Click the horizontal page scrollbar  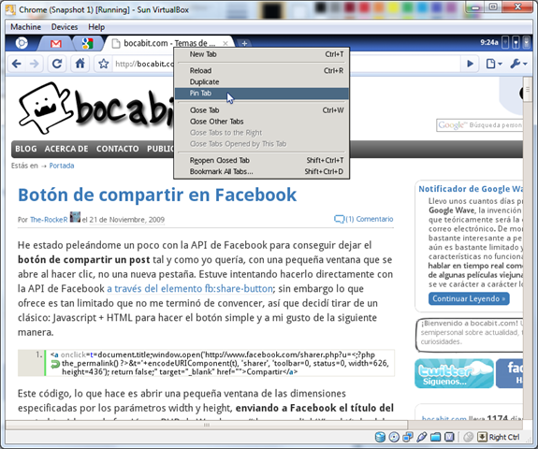(207, 425)
